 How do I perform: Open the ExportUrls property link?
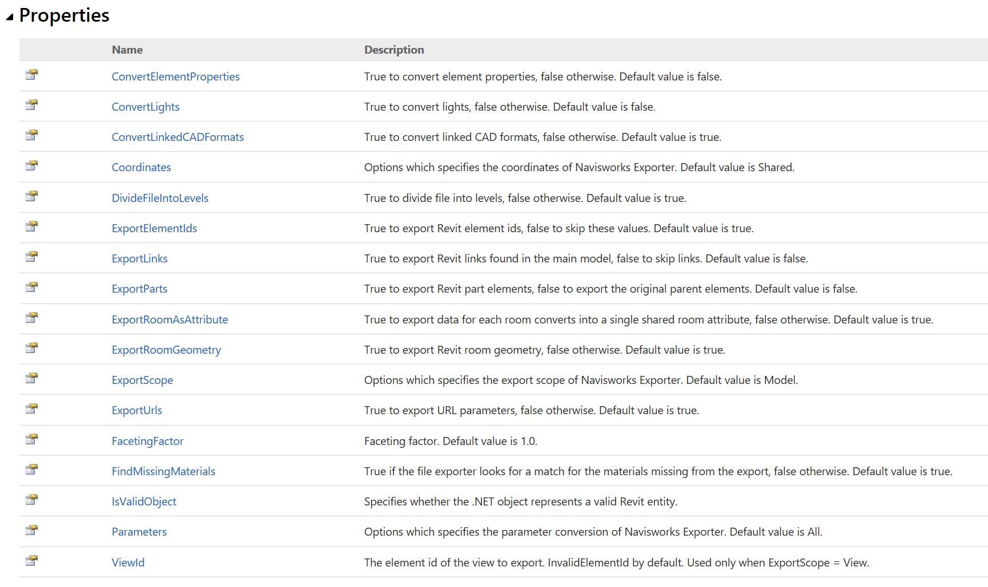pyautogui.click(x=136, y=410)
